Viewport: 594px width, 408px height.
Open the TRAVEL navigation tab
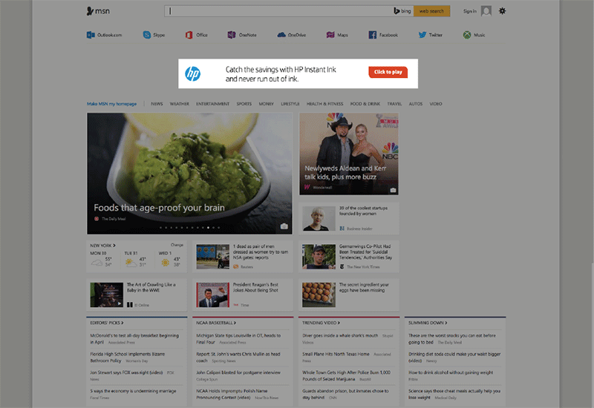coord(394,104)
